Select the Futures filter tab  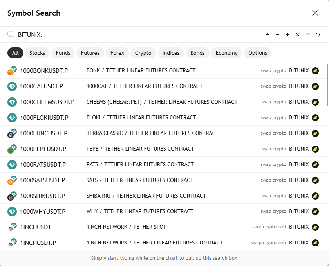pos(90,53)
